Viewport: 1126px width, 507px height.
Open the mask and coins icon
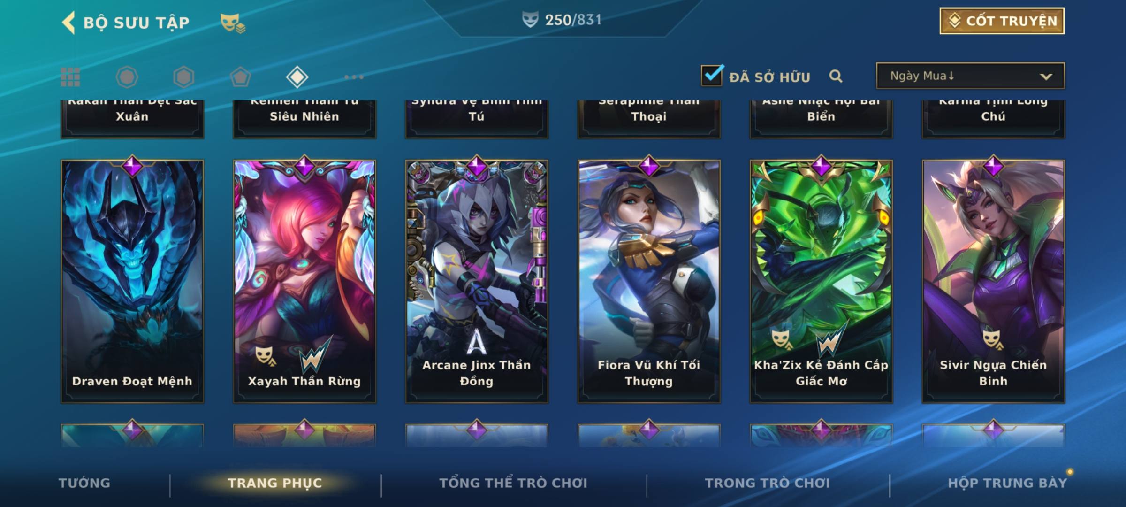tap(233, 23)
